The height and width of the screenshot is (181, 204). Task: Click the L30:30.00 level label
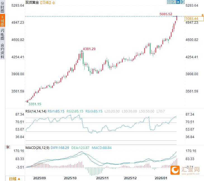pyautogui.click(x=129, y=111)
